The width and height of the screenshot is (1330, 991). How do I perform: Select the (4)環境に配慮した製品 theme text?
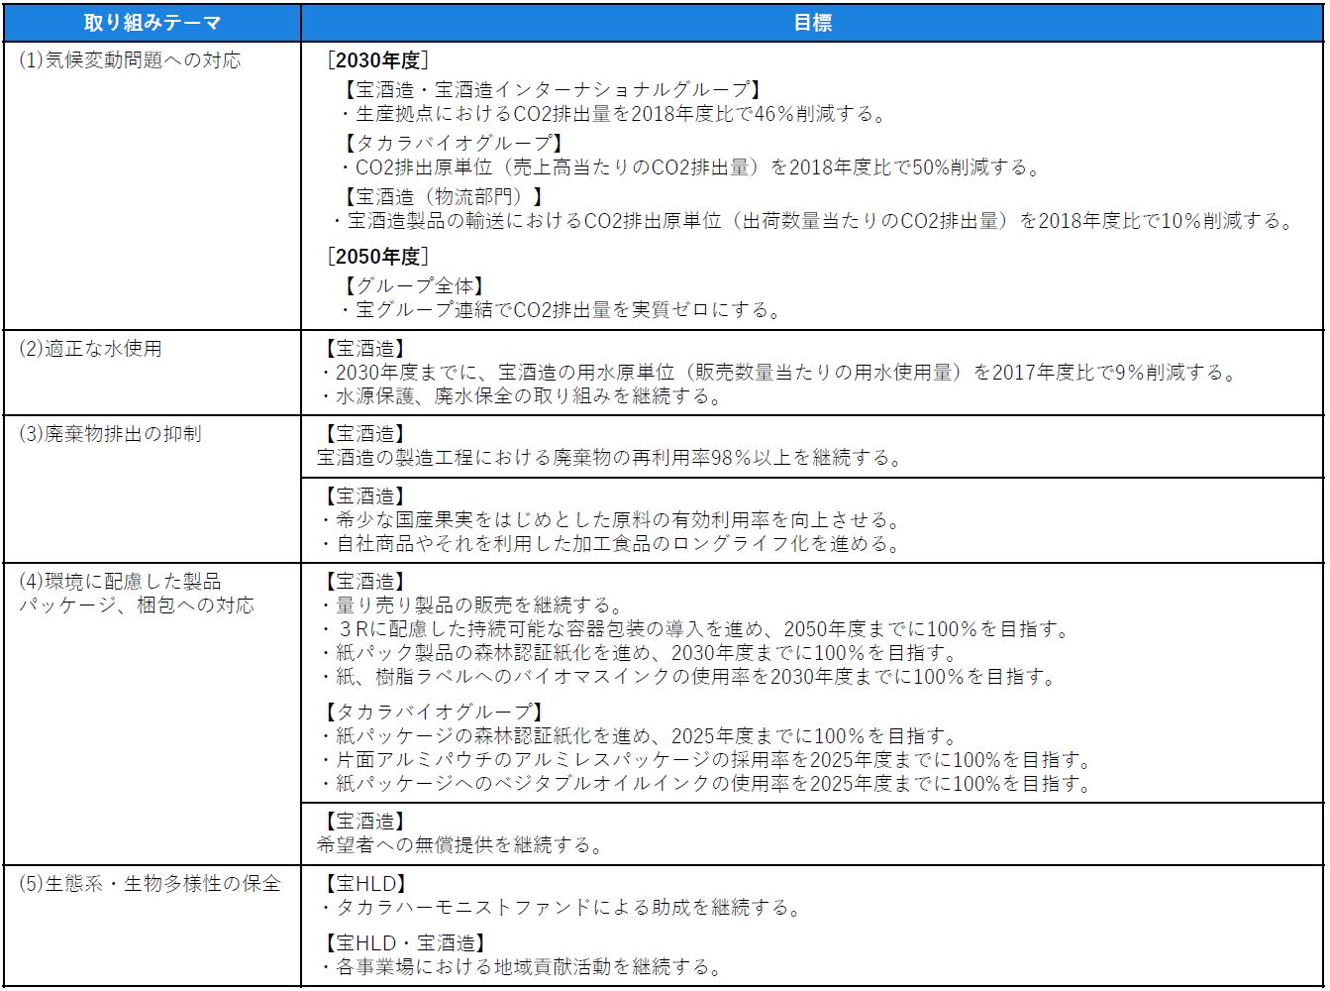pos(120,581)
